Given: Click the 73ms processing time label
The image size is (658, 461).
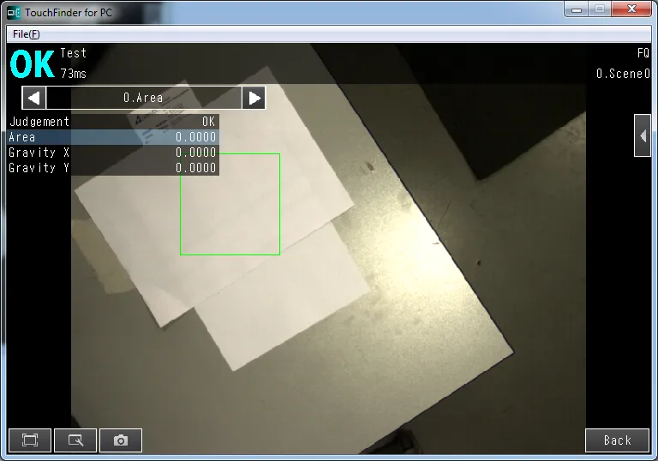Looking at the screenshot, I should point(73,75).
